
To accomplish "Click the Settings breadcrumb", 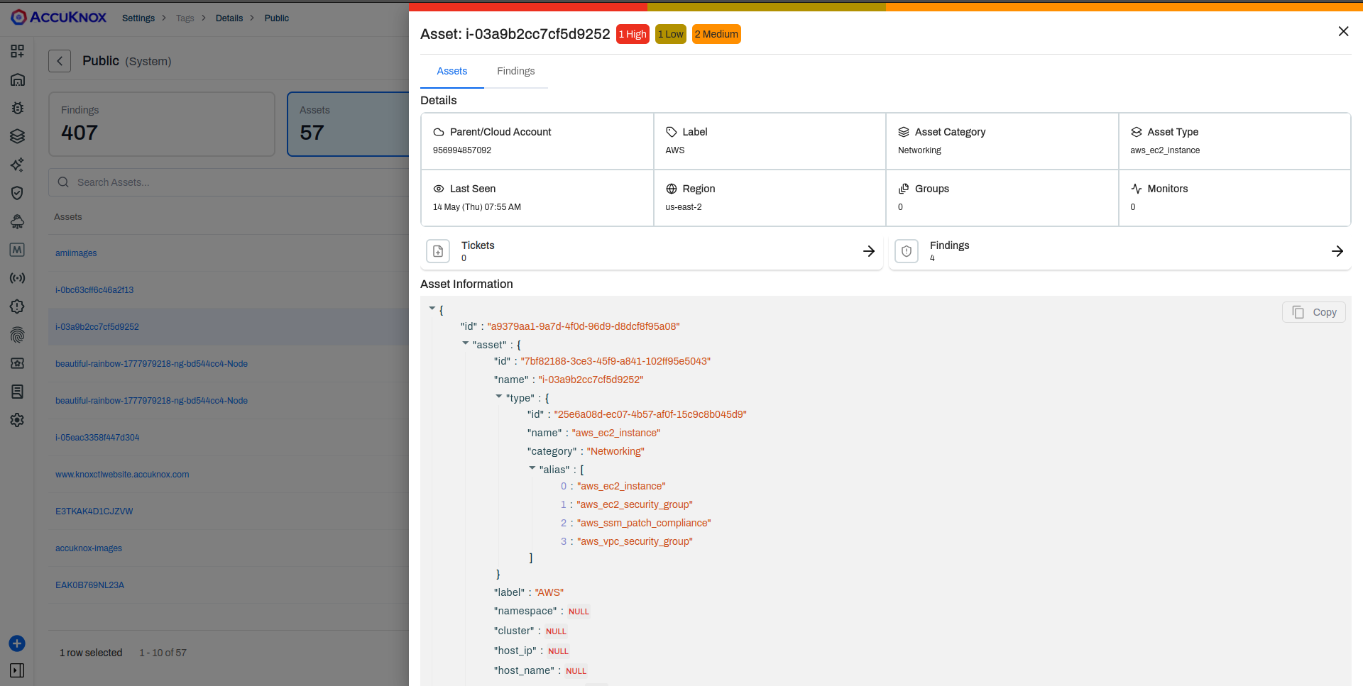I will 138,18.
